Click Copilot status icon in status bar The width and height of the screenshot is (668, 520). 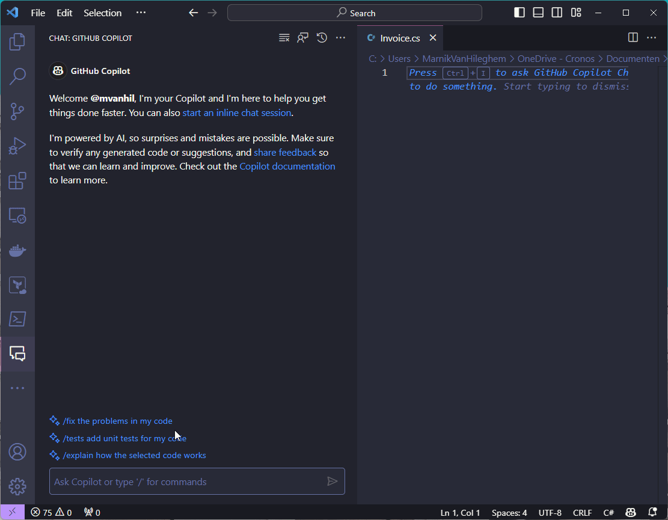coord(631,512)
